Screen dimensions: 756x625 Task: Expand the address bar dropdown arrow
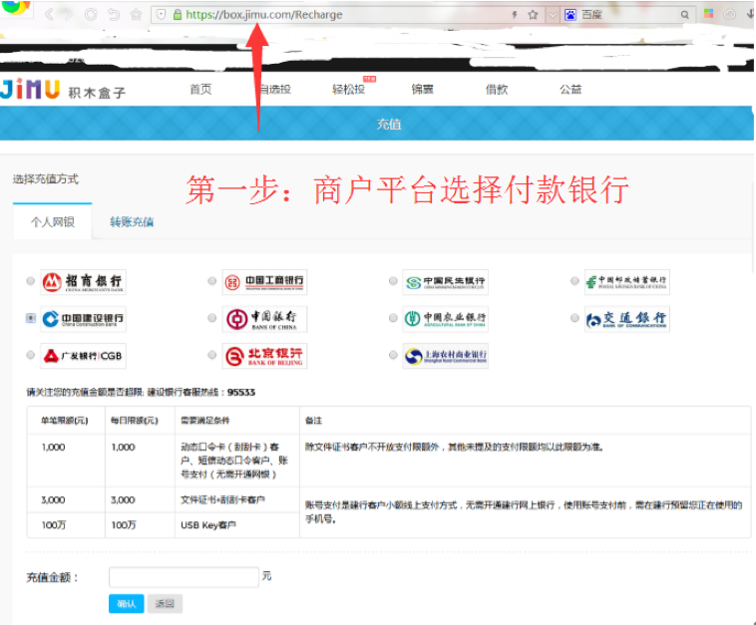[x=553, y=15]
